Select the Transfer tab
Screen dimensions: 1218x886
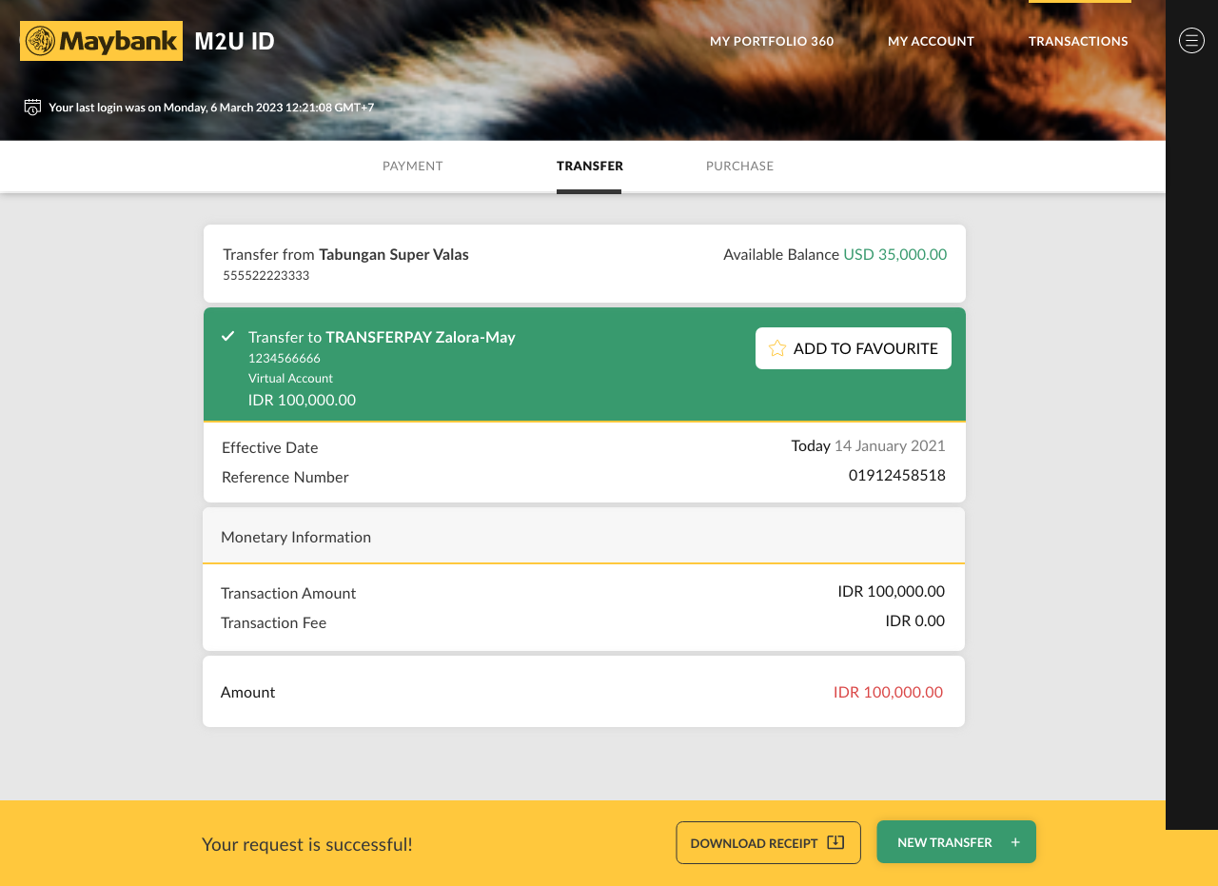coord(590,166)
